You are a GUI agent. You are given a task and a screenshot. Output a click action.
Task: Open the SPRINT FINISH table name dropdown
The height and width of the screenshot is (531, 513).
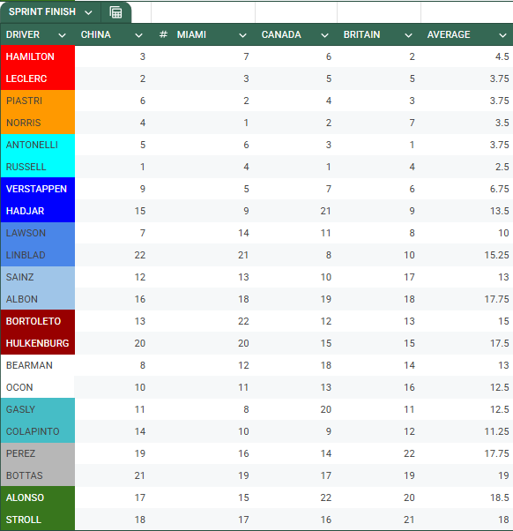(x=88, y=12)
